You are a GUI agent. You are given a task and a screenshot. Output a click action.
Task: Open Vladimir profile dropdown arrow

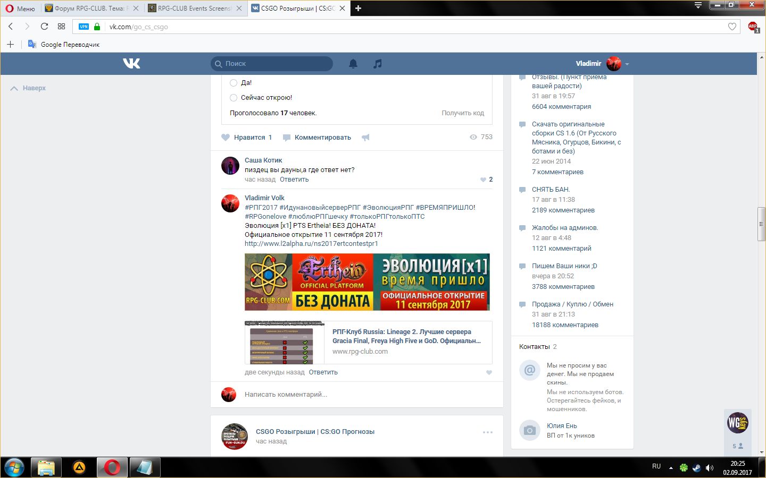point(627,64)
